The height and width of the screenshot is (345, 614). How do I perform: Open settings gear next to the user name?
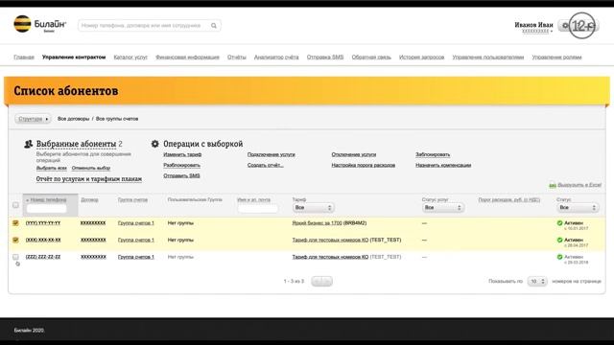point(565,26)
